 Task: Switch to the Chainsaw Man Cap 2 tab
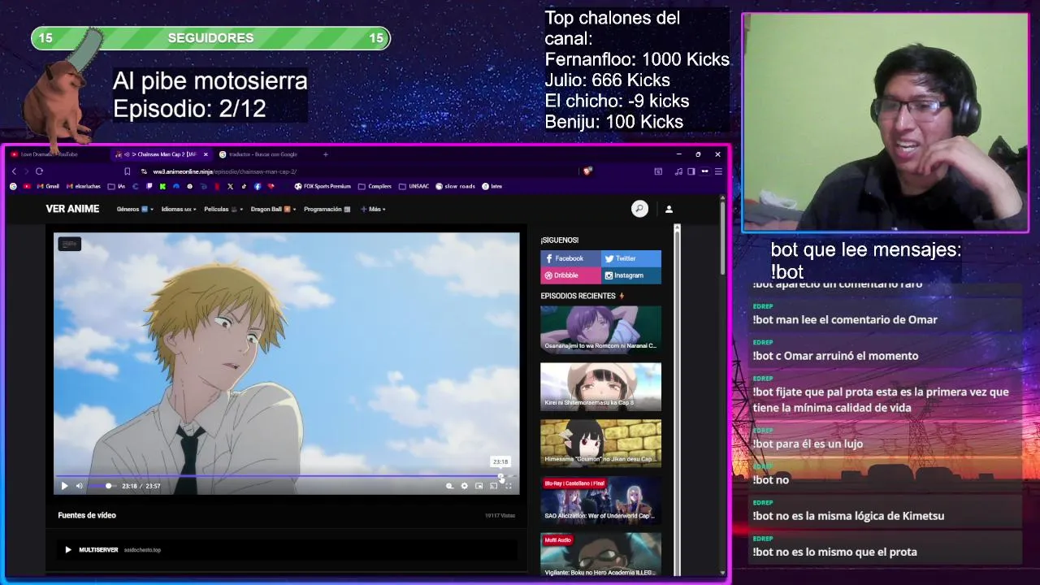(x=160, y=154)
